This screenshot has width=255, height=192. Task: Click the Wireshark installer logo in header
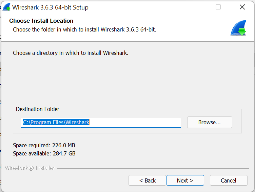(x=238, y=28)
